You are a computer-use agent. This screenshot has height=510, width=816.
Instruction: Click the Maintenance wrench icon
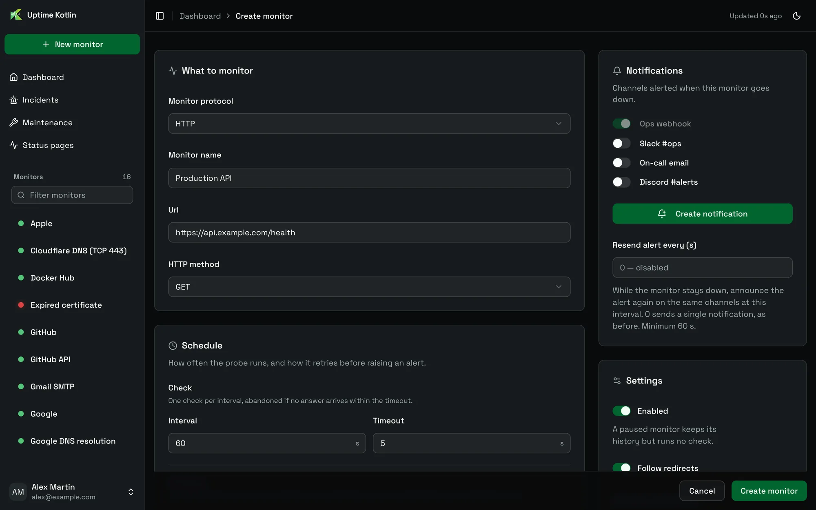point(14,122)
